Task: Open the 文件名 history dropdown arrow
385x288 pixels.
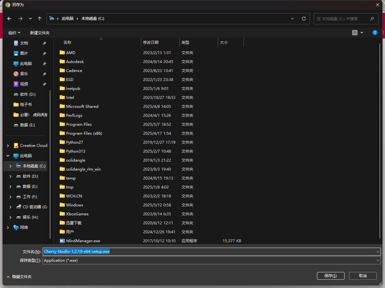Action: pyautogui.click(x=378, y=252)
